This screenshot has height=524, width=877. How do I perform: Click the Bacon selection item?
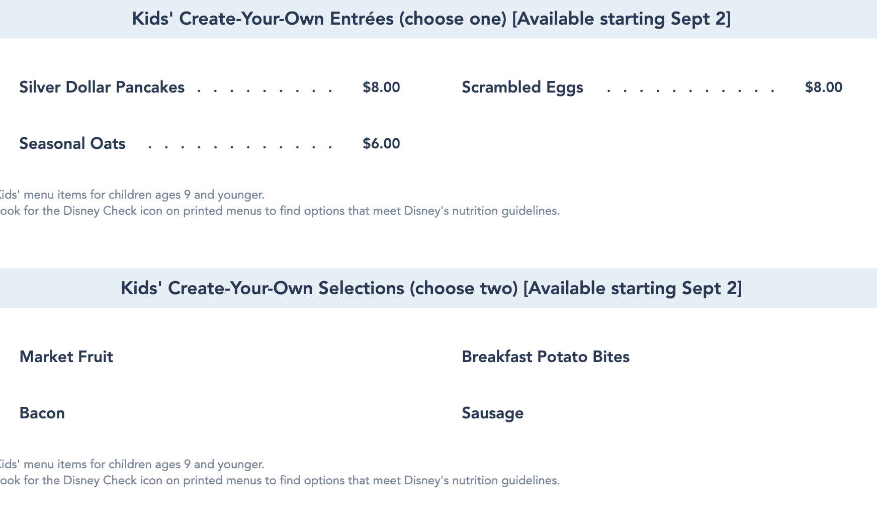pos(42,413)
